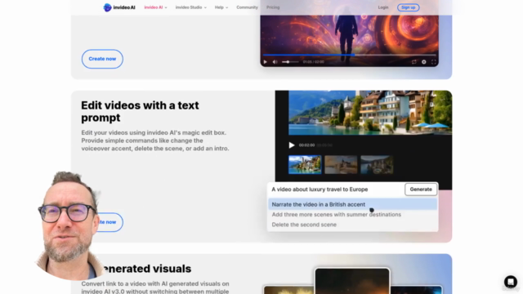Mute the top video's volume icon
This screenshot has height=294, width=523.
point(275,62)
